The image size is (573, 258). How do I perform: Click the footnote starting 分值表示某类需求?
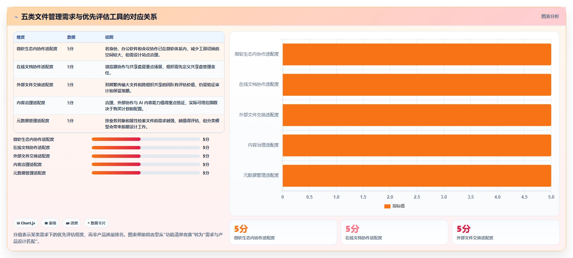tap(118, 238)
